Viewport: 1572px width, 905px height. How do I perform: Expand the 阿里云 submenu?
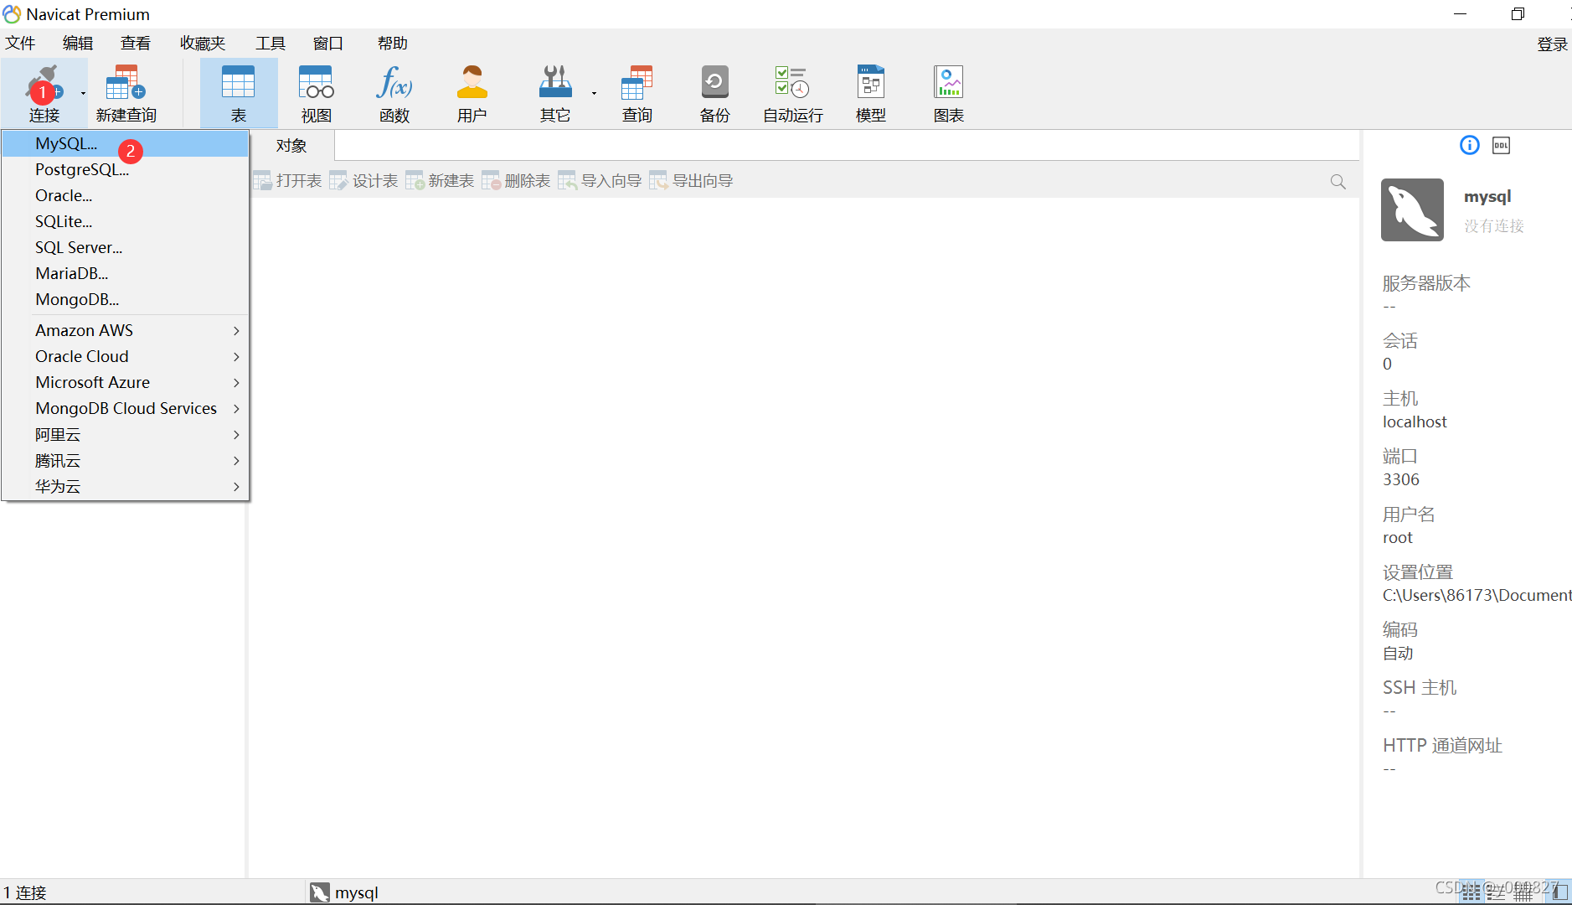point(126,434)
